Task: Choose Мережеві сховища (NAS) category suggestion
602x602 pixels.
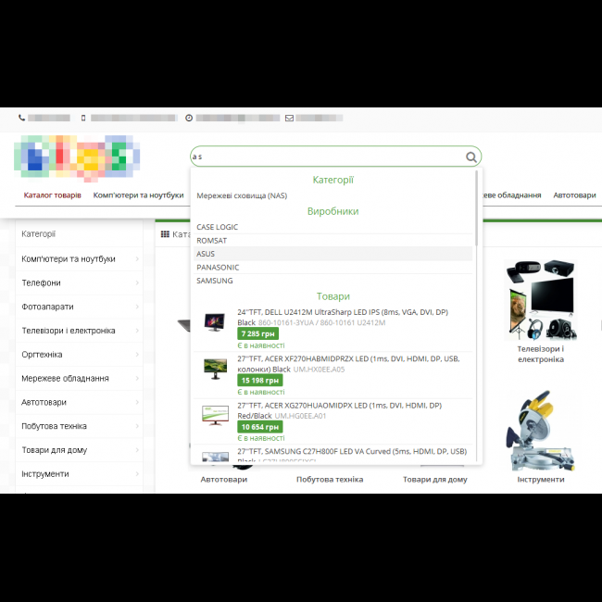Action: [242, 196]
